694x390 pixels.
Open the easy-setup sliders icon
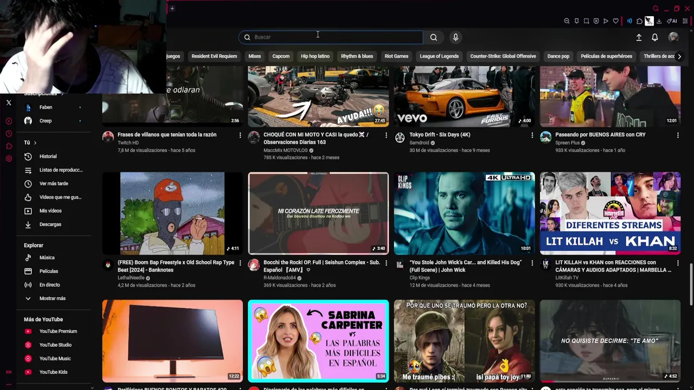(x=685, y=21)
